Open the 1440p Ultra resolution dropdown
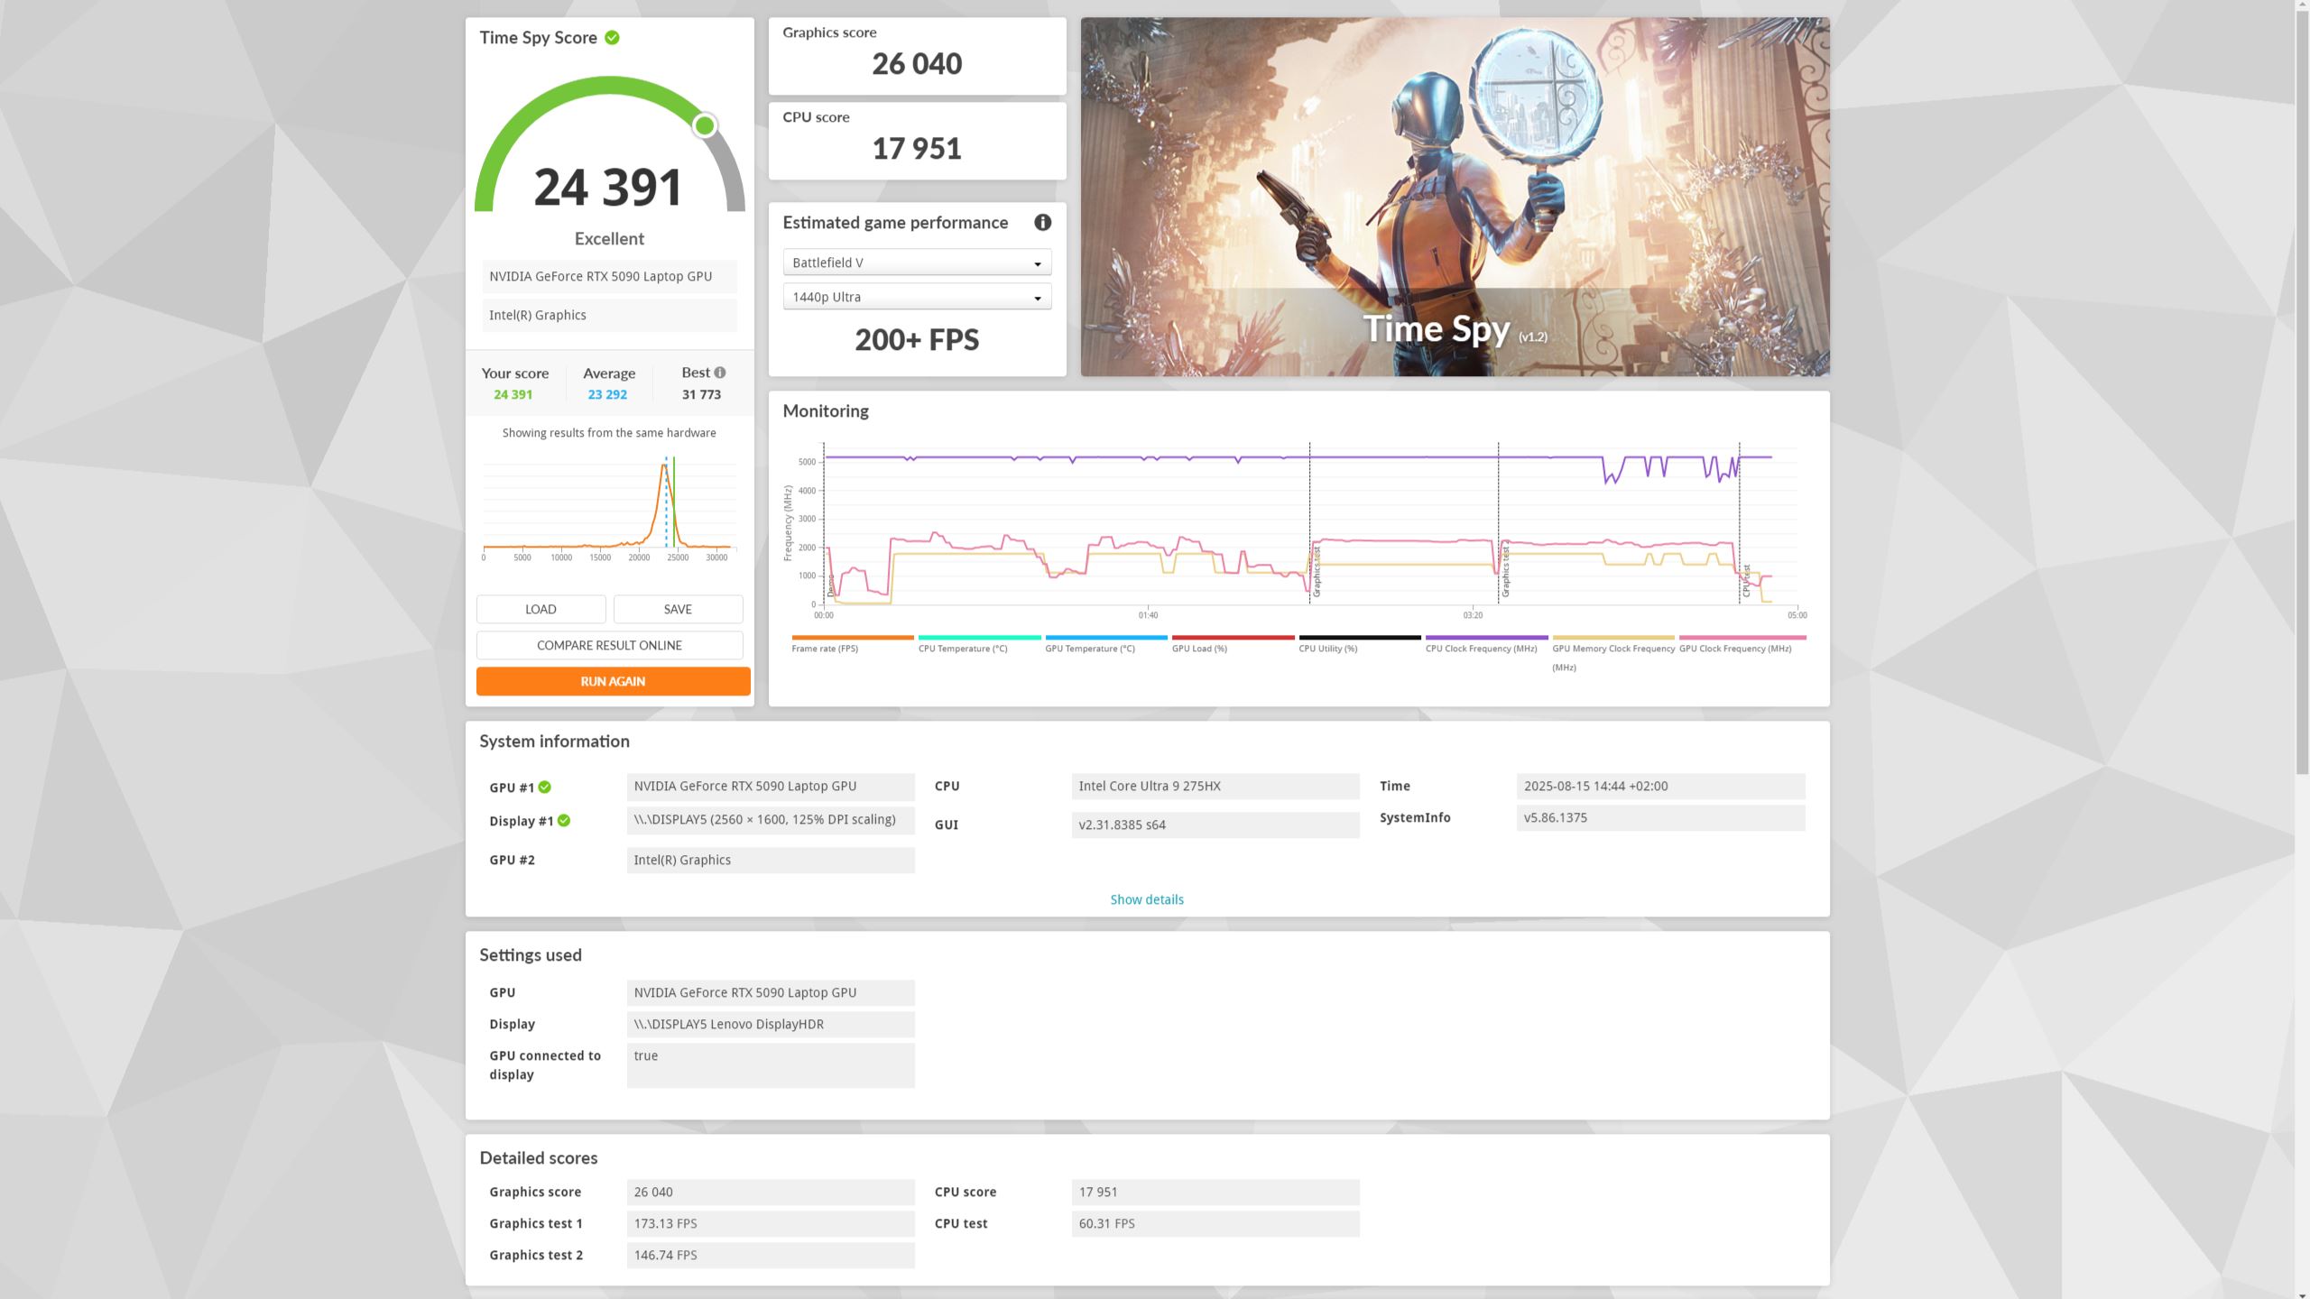The width and height of the screenshot is (2310, 1299). click(x=917, y=297)
